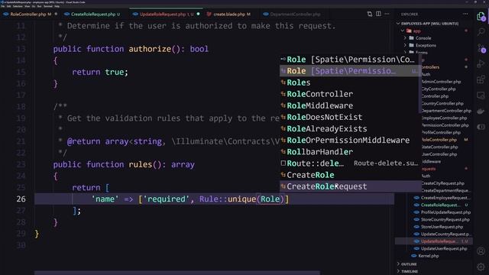Screen dimensions: 489x275
Task: Open the Explorer view in the activity bar
Action: (481, 16)
